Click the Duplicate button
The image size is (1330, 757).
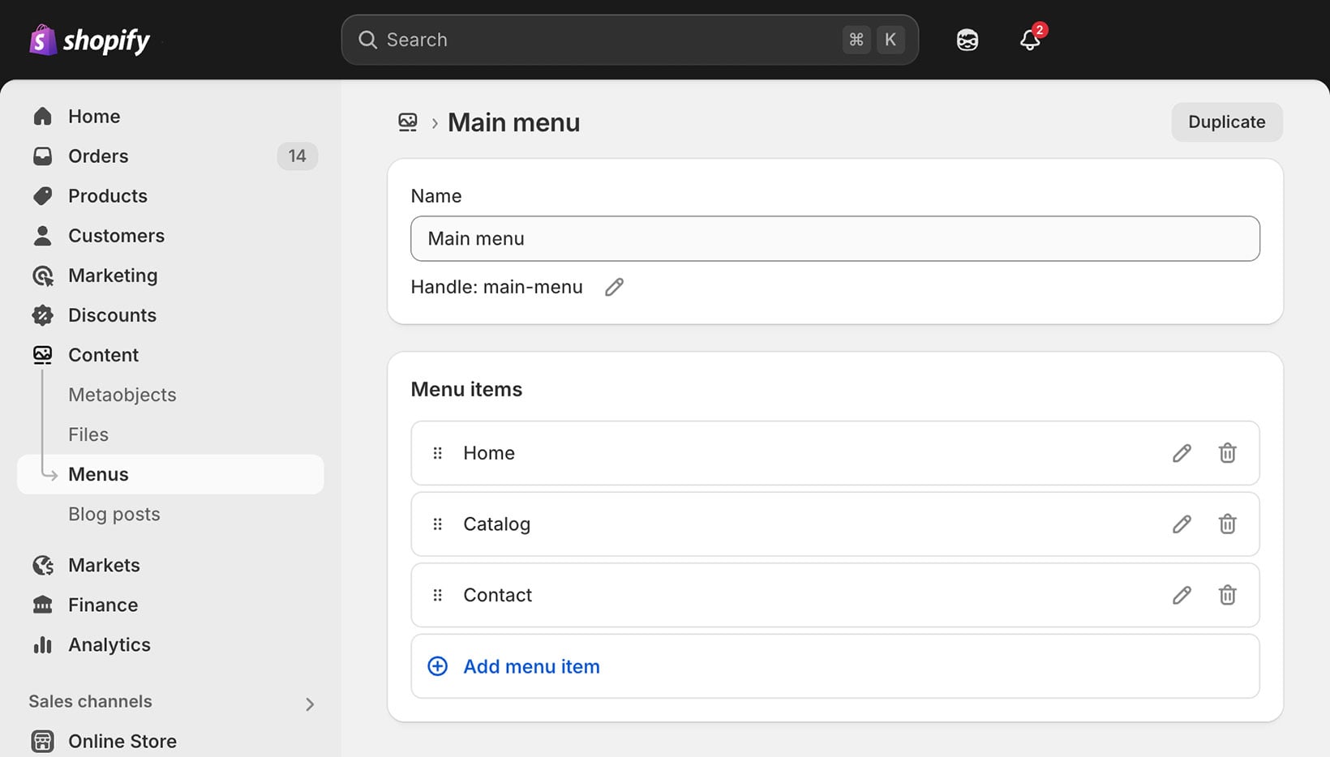pyautogui.click(x=1226, y=122)
